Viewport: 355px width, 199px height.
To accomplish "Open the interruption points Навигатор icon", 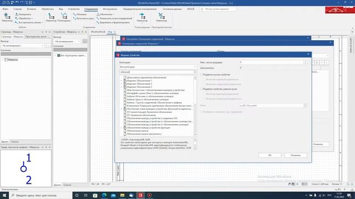I will 142,18.
